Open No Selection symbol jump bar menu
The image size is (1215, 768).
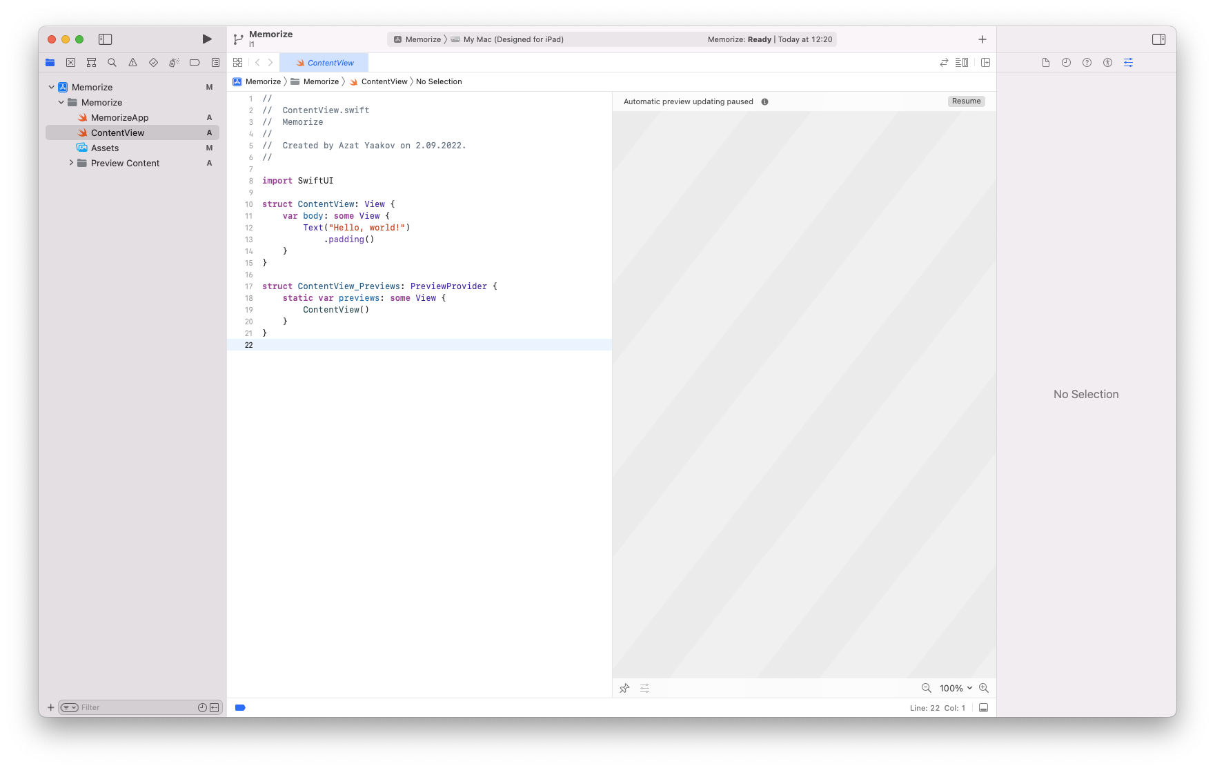click(439, 81)
